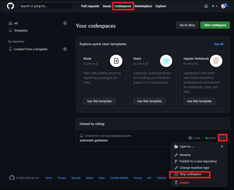The width and height of the screenshot is (234, 190).
Task: Focus the Search or jump to field
Action: pyautogui.click(x=47, y=6)
